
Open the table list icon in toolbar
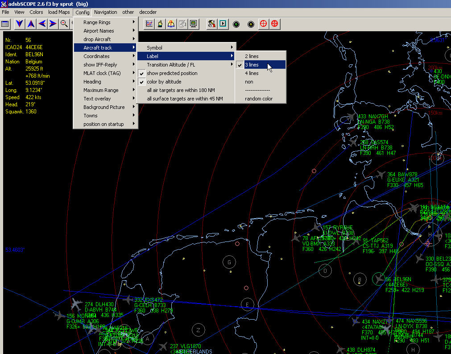(x=5, y=24)
